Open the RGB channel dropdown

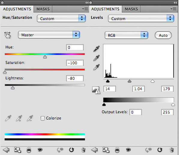(126, 35)
